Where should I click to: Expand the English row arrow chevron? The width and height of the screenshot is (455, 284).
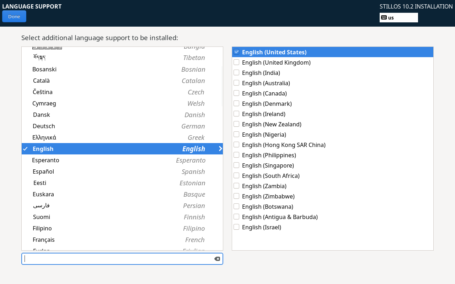click(220, 149)
